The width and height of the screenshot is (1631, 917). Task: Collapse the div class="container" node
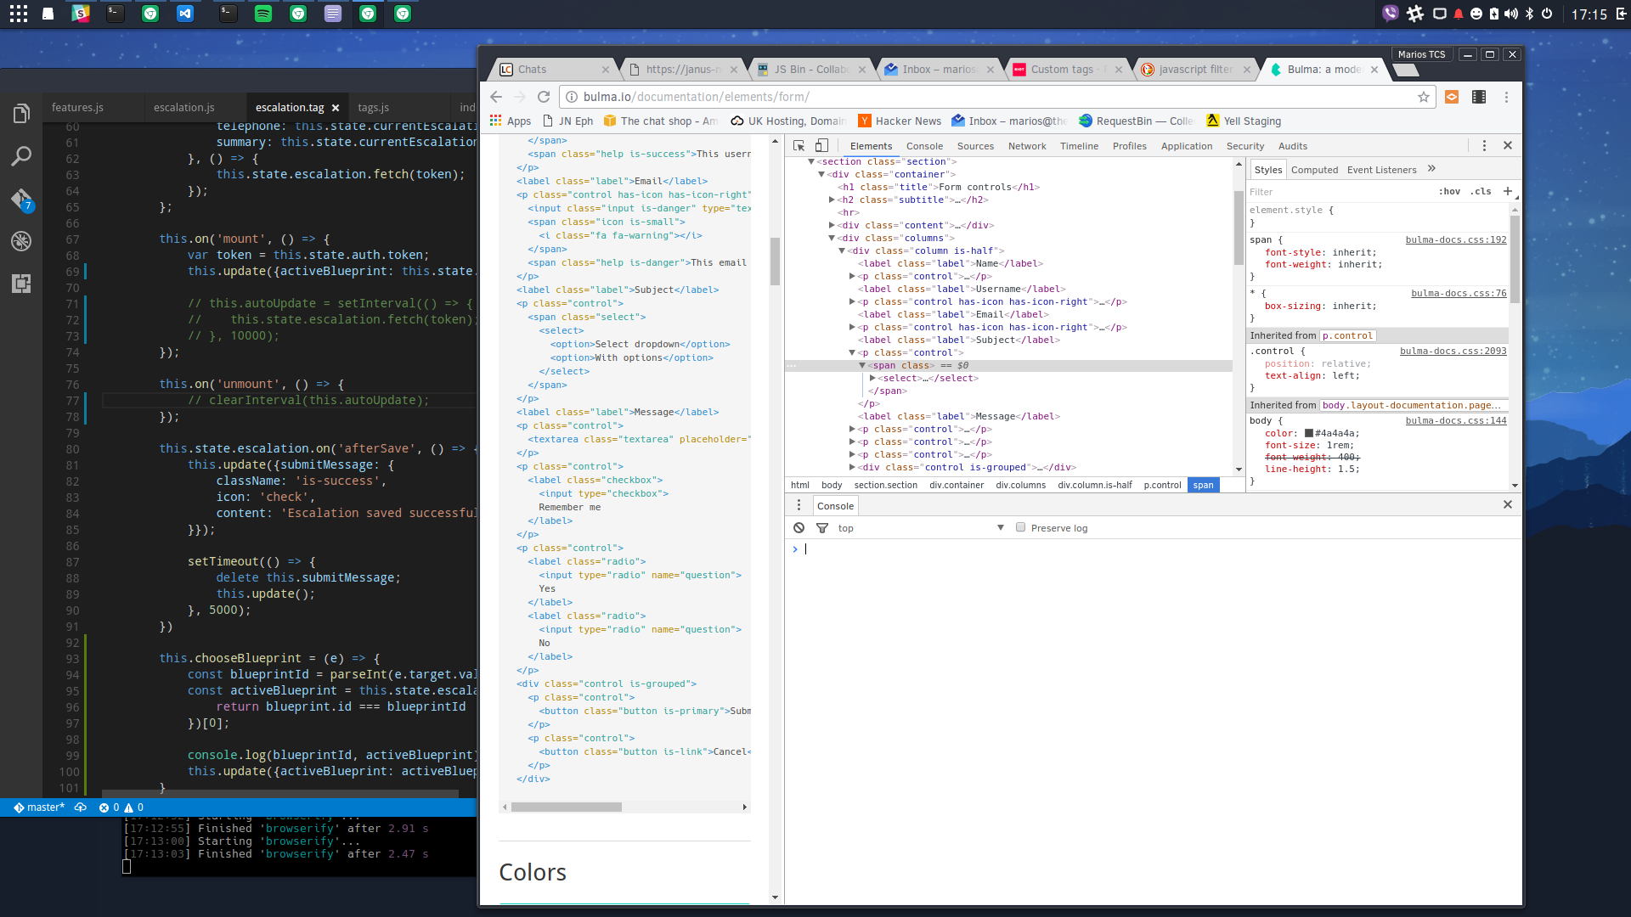coord(821,174)
